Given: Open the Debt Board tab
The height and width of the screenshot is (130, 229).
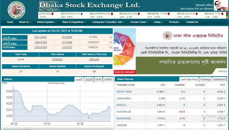Looking at the screenshot, I should (219, 80).
